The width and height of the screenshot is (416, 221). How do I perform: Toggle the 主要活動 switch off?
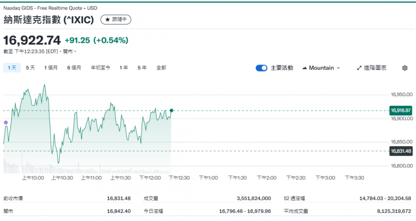click(261, 68)
